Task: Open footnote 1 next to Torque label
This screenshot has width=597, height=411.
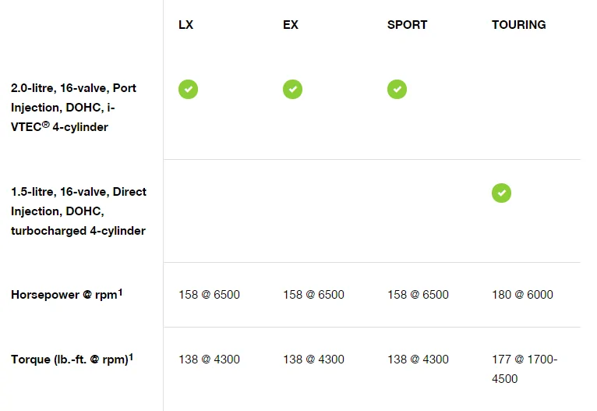Action: (x=131, y=356)
